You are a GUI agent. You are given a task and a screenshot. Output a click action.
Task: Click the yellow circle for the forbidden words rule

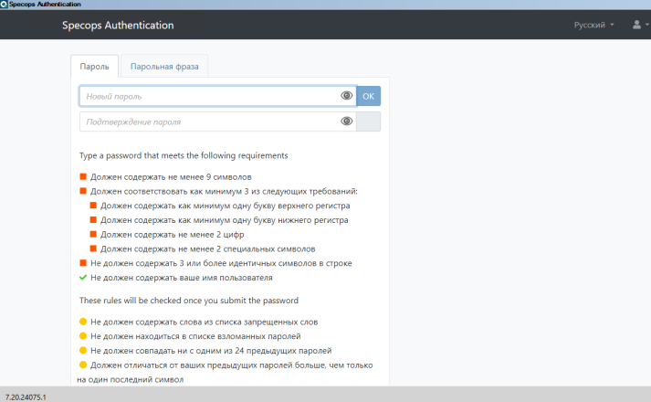[x=83, y=322]
